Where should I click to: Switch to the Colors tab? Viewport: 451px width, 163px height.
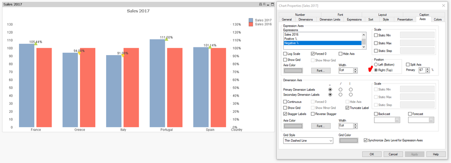[437, 19]
